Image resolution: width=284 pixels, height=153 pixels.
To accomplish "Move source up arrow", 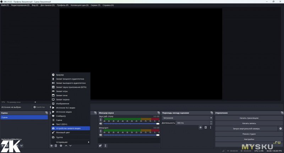I will (66, 146).
